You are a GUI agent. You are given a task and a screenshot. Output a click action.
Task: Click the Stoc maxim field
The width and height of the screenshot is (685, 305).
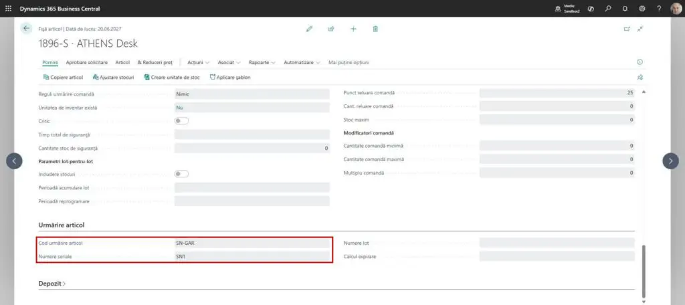[x=557, y=120]
